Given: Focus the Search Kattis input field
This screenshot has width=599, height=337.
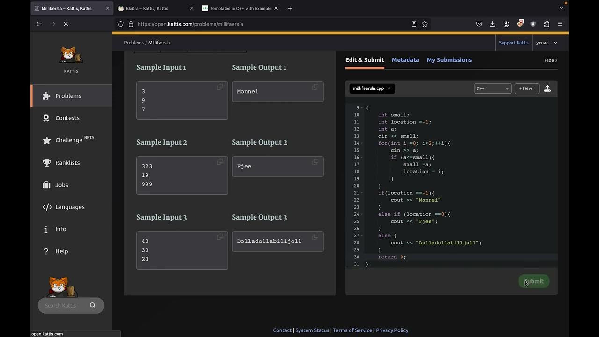Looking at the screenshot, I should click(x=63, y=306).
